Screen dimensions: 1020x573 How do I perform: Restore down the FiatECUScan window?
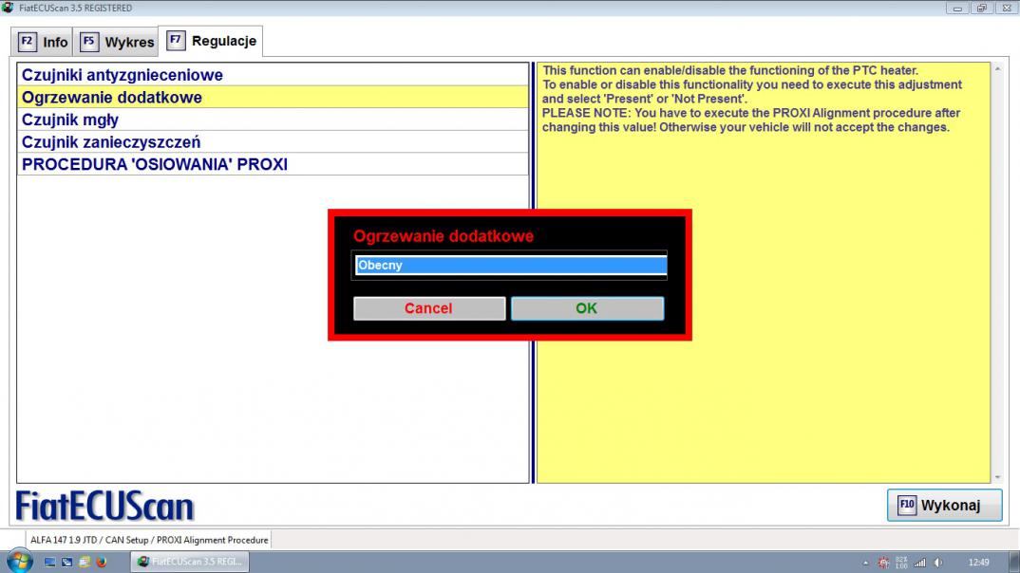pyautogui.click(x=982, y=9)
